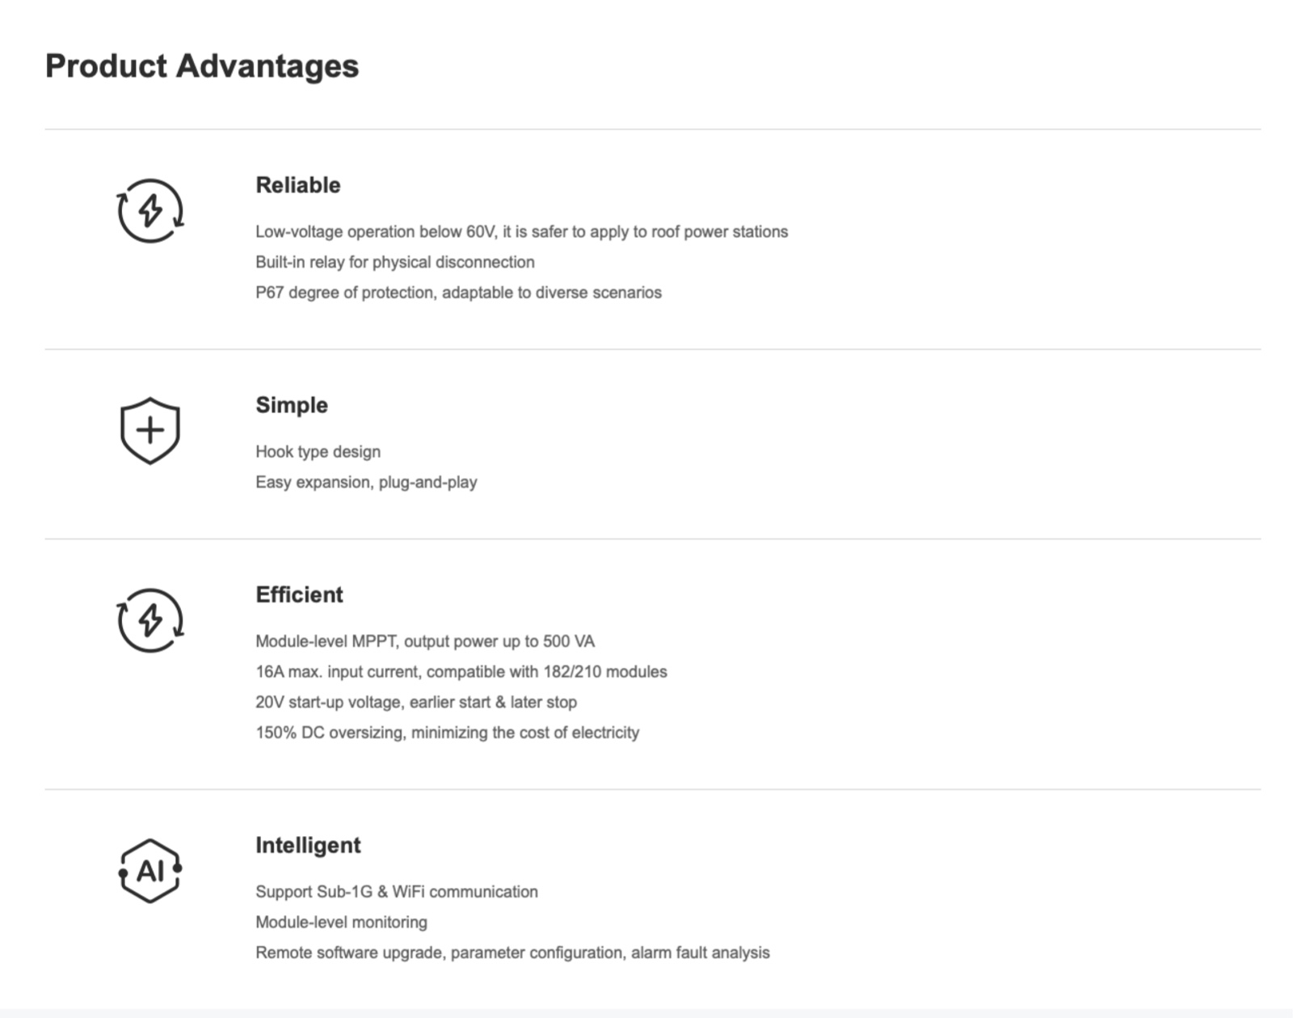This screenshot has width=1293, height=1018.
Task: Click the Support Sub-1G & WiFi communication line
Action: coord(397,892)
